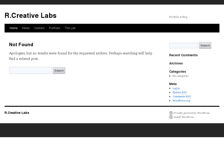Open the Log in link
This screenshot has height=168, width=224.
(176, 88)
